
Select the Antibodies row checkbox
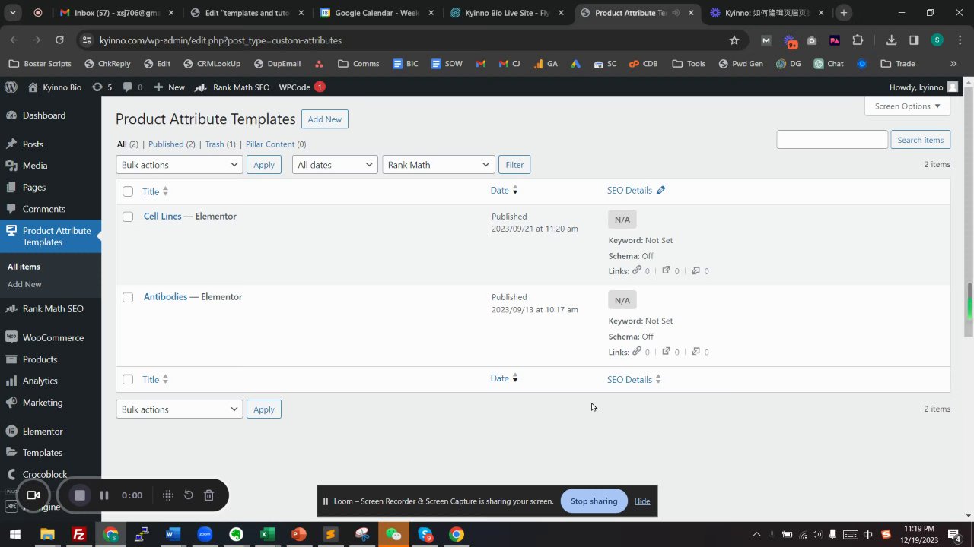pos(128,297)
